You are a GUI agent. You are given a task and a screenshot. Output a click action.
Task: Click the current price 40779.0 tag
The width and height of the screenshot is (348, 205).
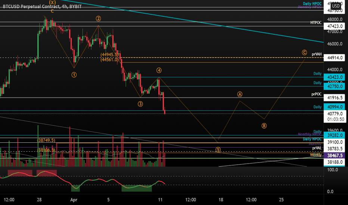[335, 114]
